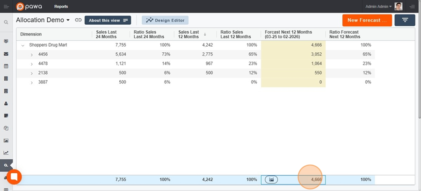The image size is (421, 191).
Task: Click the active key-search sidebar icon
Action: 6,165
